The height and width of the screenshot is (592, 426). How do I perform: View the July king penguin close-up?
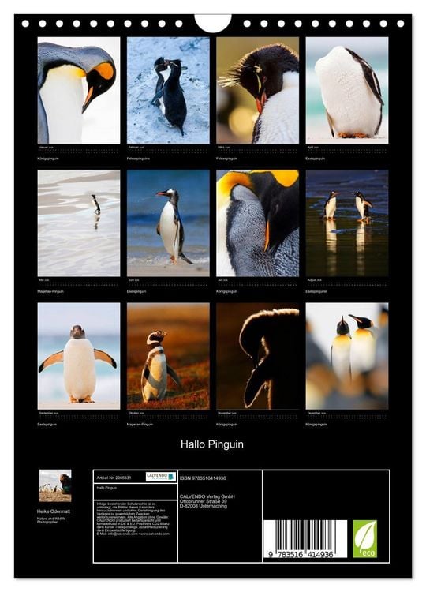(258, 223)
